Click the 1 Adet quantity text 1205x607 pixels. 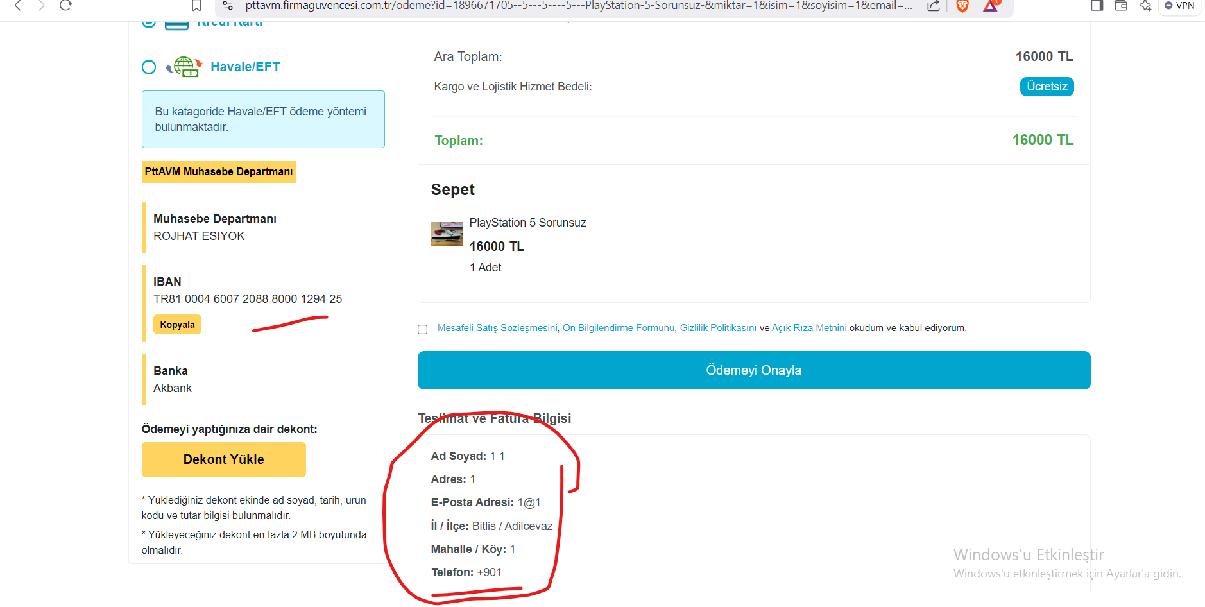click(486, 268)
